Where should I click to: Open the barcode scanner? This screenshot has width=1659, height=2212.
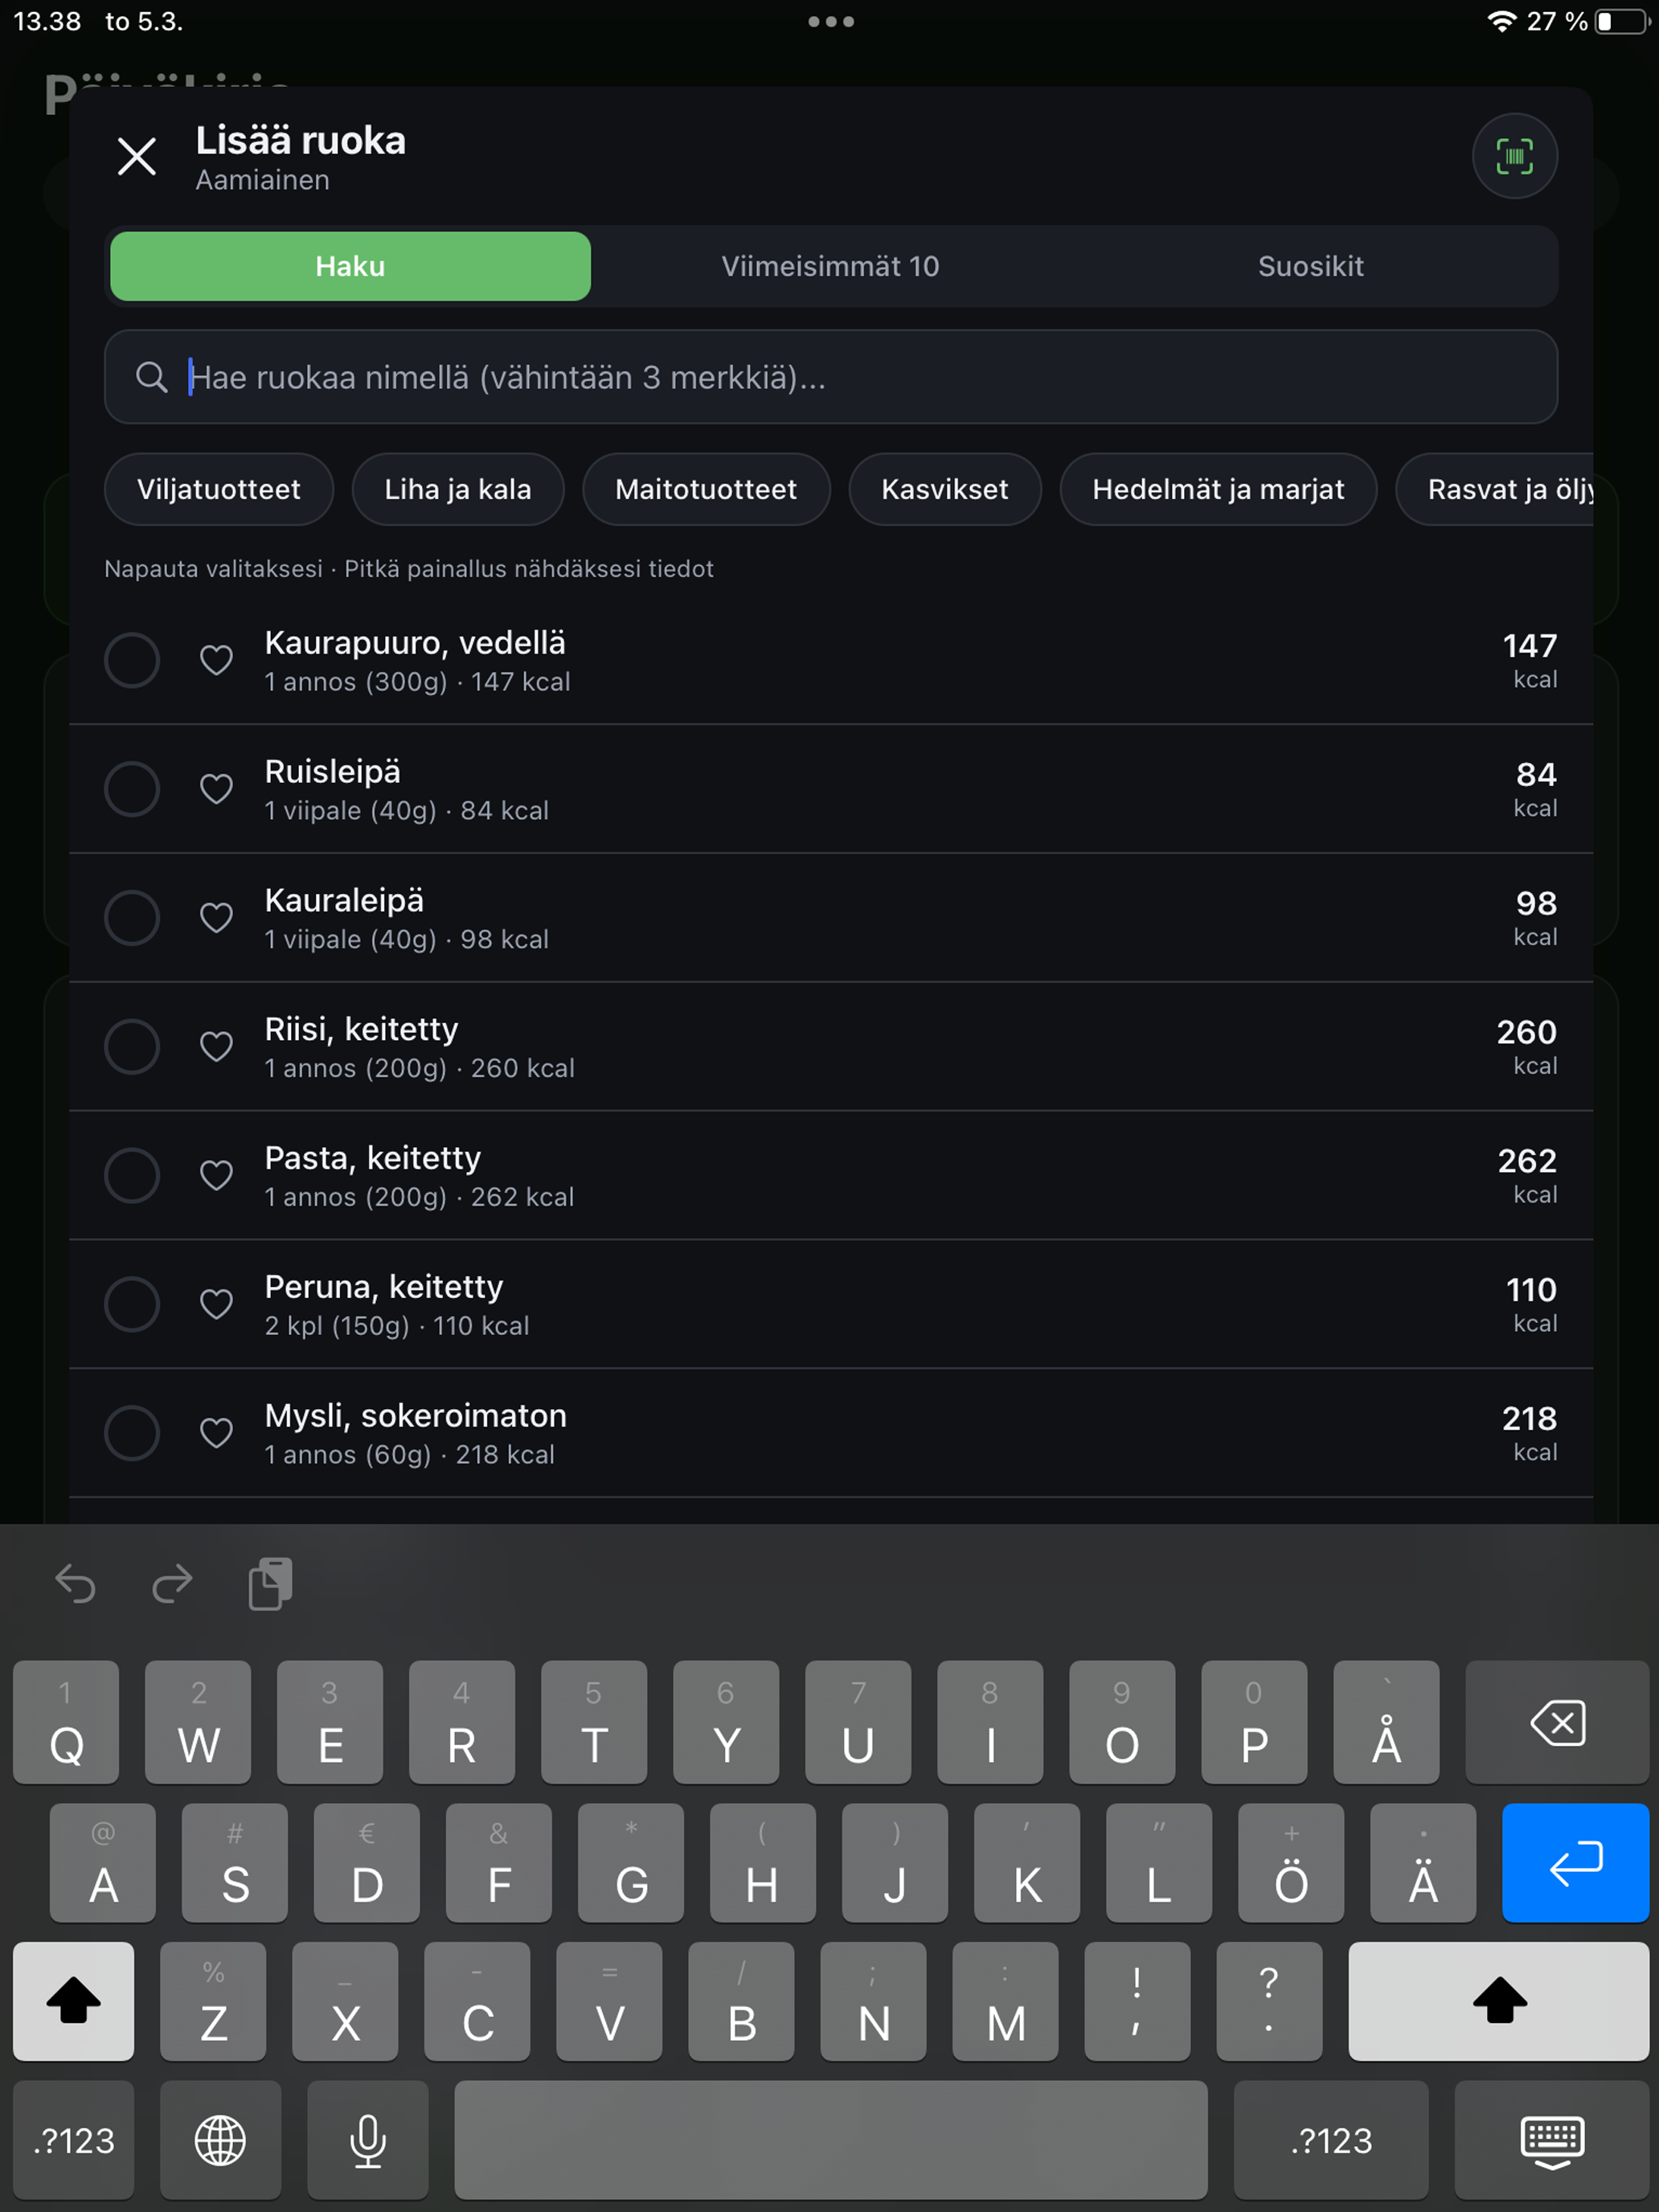click(x=1514, y=156)
